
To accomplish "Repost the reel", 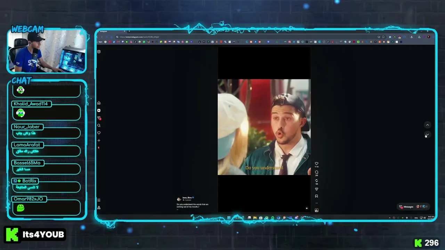I will tap(316, 181).
